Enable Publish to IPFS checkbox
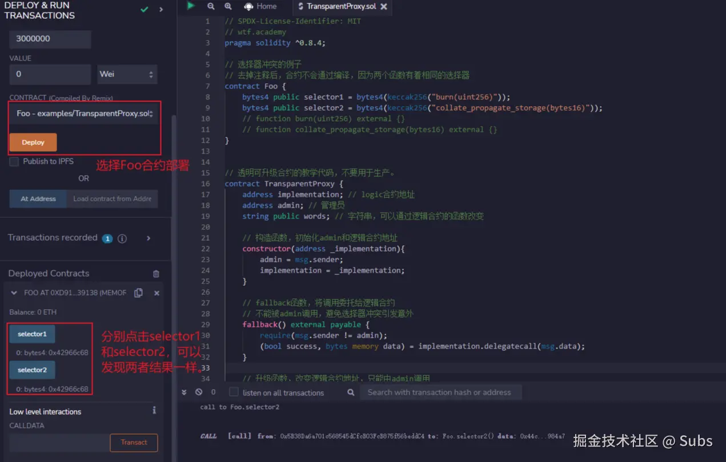This screenshot has width=726, height=462. click(14, 161)
